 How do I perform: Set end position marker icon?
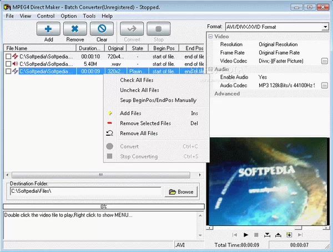click(x=278, y=235)
